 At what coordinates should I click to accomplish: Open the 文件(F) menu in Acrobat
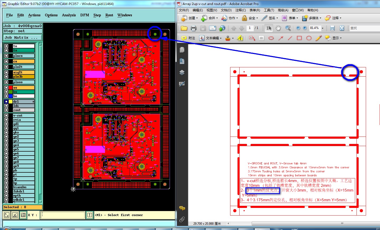click(184, 10)
